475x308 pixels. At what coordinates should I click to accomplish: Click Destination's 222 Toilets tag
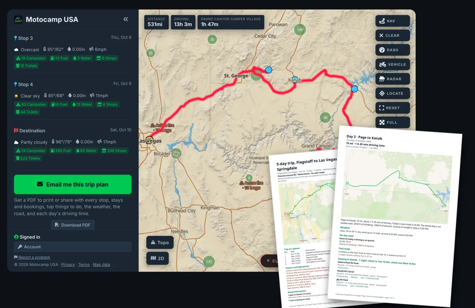point(28,158)
